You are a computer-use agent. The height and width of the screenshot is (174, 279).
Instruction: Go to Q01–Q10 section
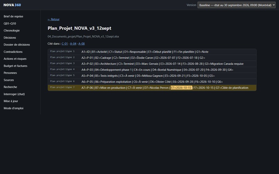(x=10, y=23)
